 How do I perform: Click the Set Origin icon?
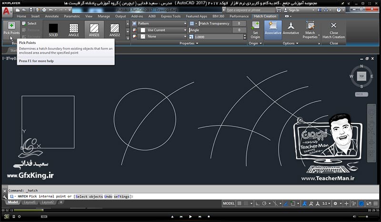click(255, 30)
